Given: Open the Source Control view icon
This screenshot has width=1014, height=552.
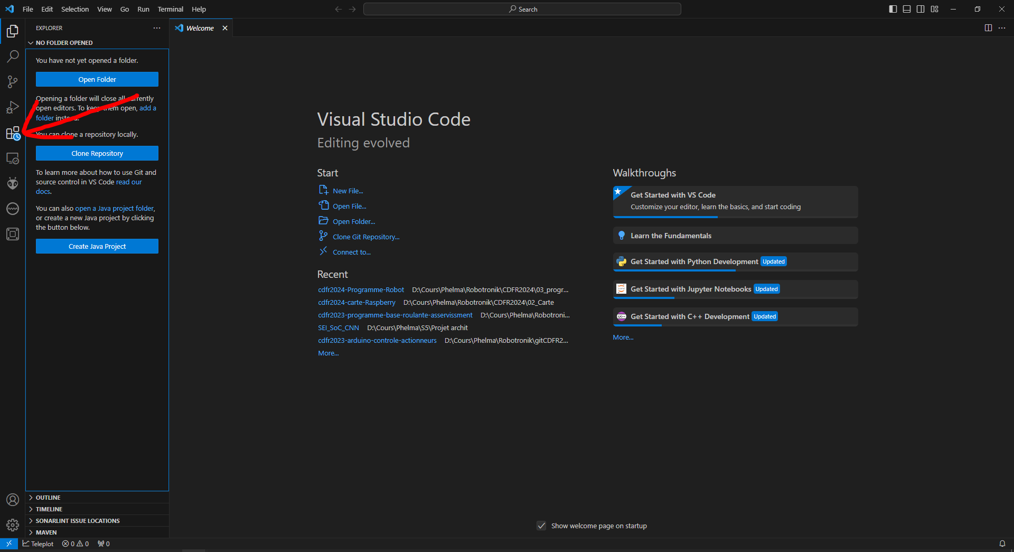Looking at the screenshot, I should [13, 82].
